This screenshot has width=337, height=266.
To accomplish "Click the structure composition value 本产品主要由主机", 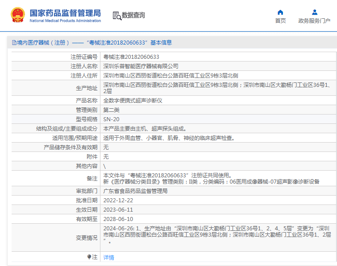I will (145, 129).
